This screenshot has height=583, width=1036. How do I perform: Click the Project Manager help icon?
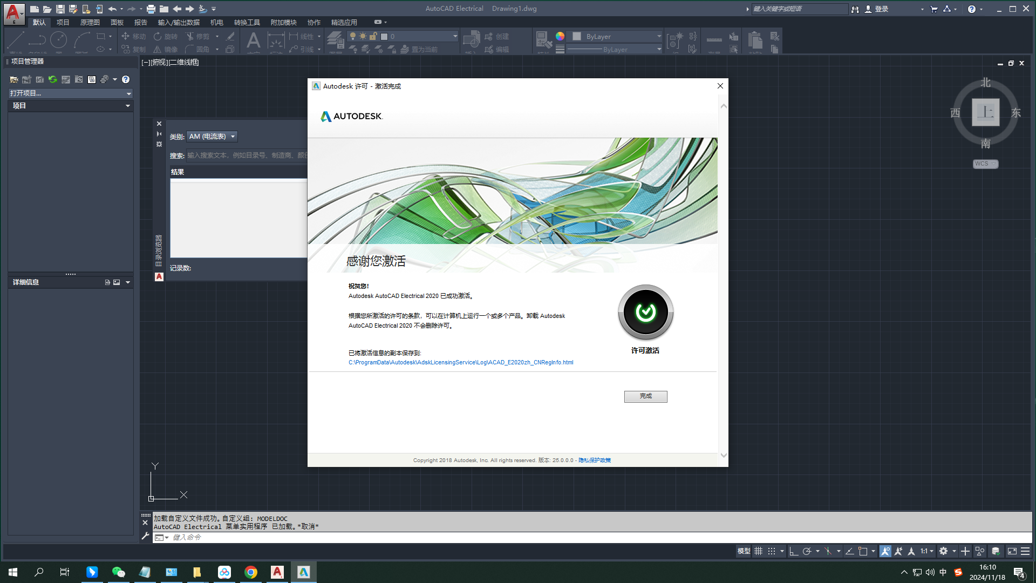tap(126, 79)
